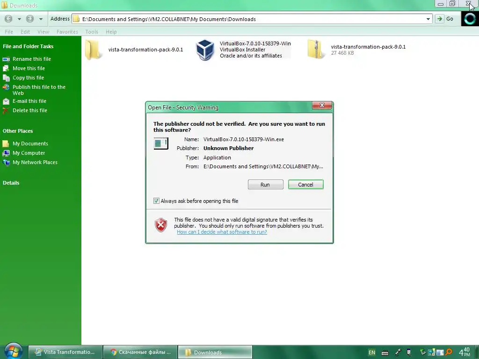
Task: Click the My Documents folder icon
Action: point(6,144)
